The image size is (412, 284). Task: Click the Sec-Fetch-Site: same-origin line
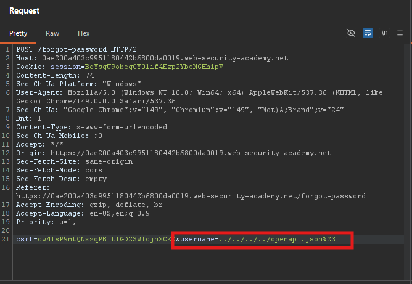[75, 161]
